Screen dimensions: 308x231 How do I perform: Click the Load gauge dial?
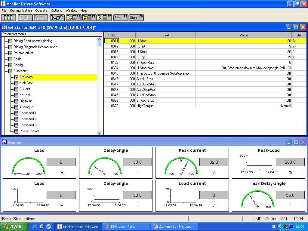click(29, 166)
